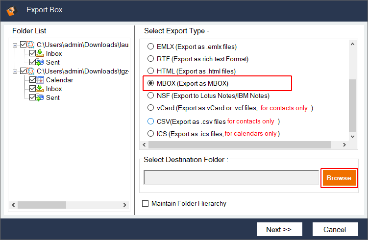Click the Cancel button

tap(335, 229)
